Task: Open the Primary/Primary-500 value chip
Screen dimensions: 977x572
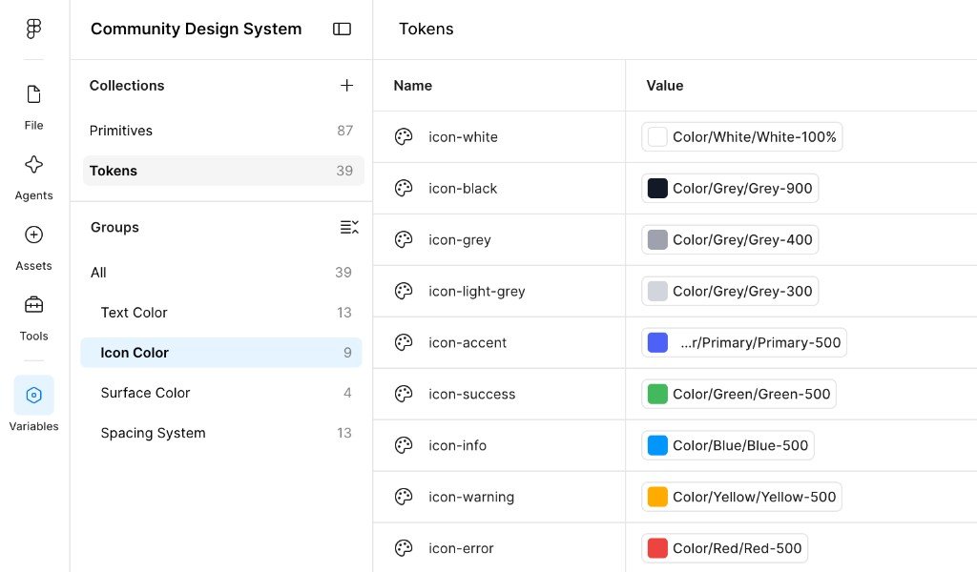Action: pyautogui.click(x=744, y=342)
